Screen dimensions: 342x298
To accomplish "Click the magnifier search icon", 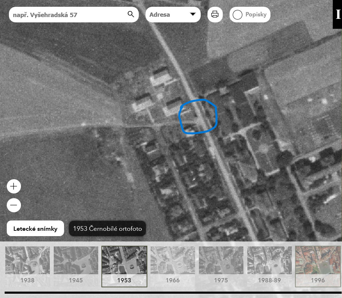I will [131, 14].
